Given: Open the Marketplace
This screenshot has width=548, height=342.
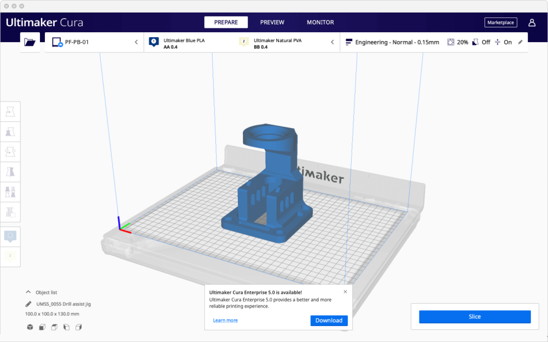Looking at the screenshot, I should coord(501,22).
